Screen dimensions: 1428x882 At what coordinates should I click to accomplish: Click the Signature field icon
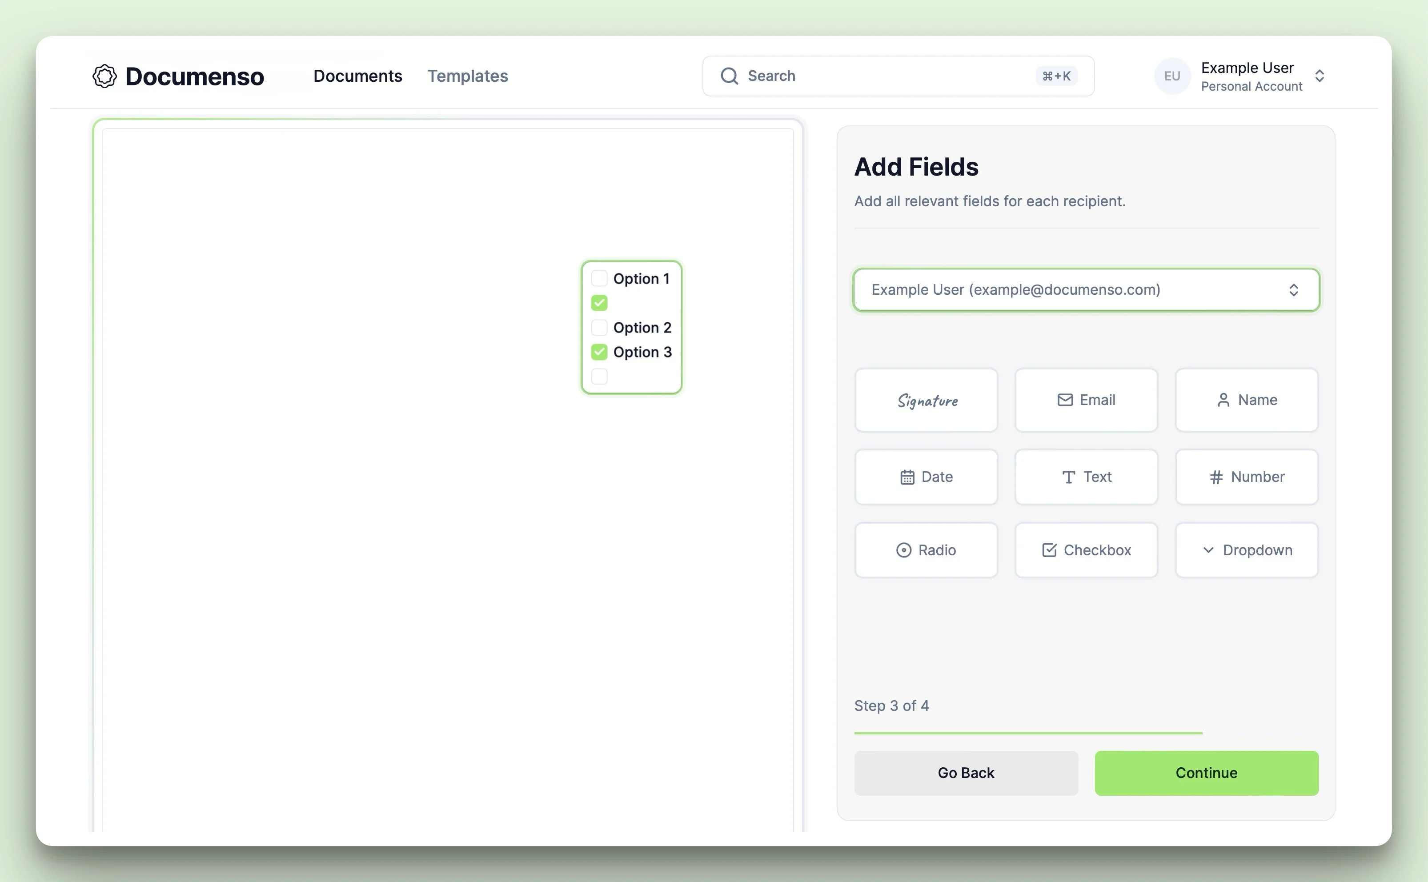pyautogui.click(x=926, y=400)
